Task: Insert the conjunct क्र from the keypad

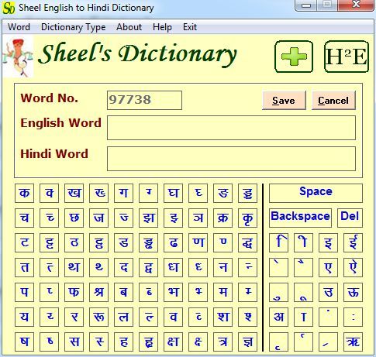Action: click(x=222, y=218)
